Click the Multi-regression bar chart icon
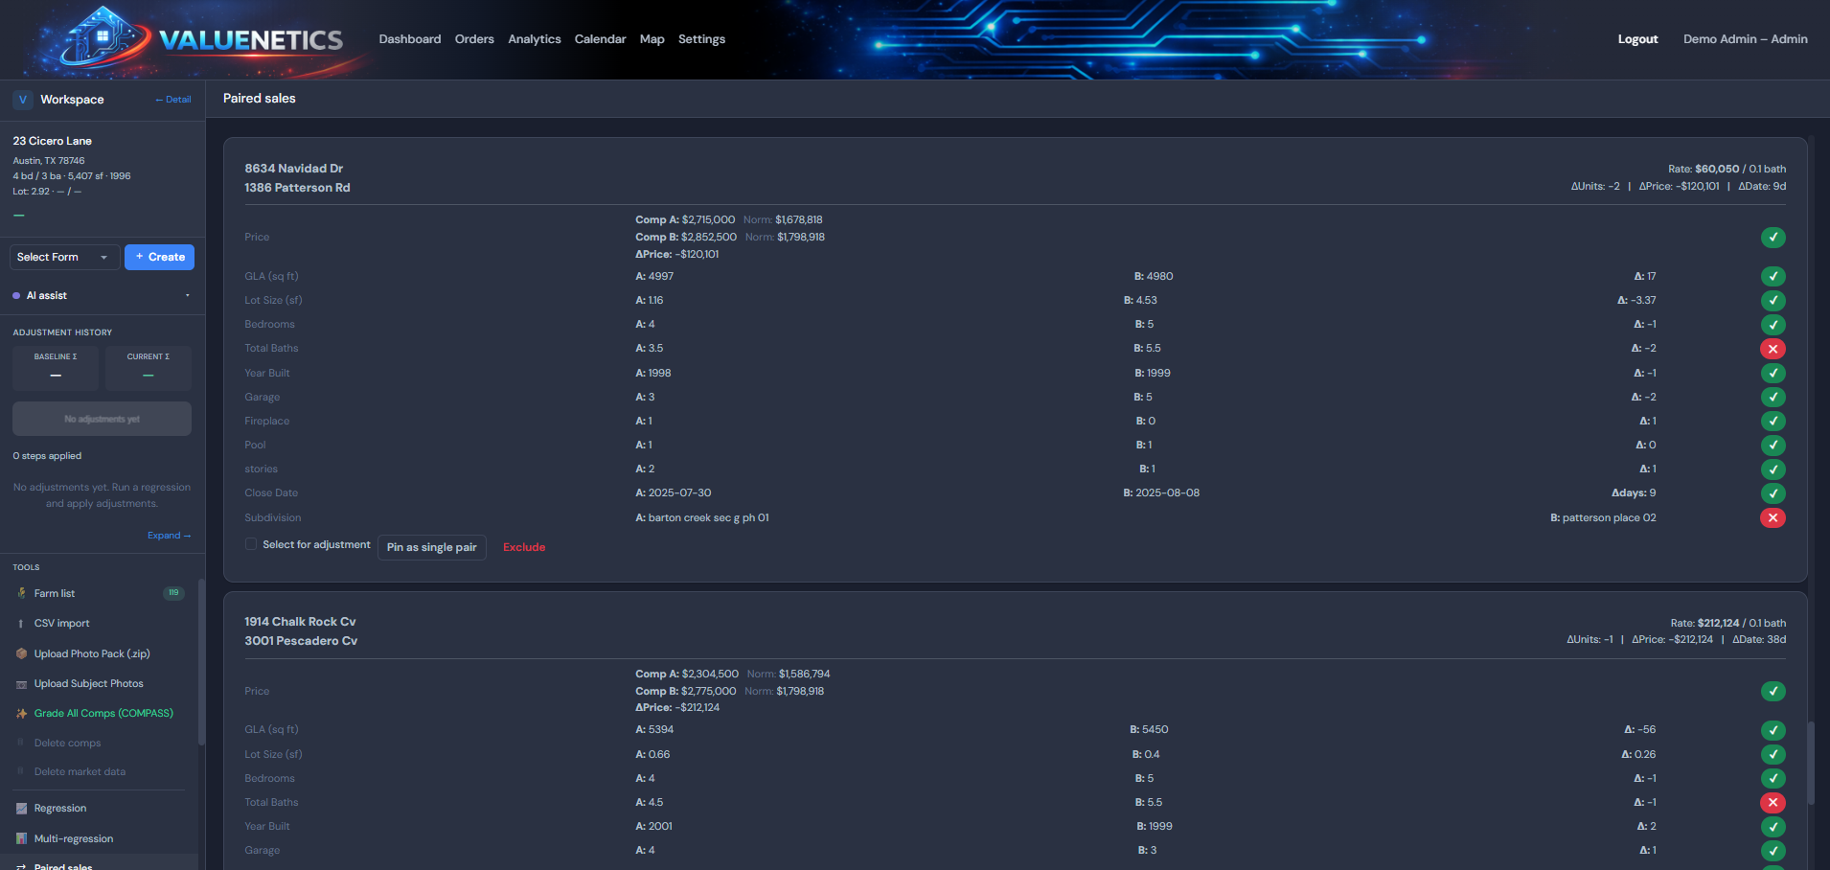This screenshot has width=1830, height=870. [21, 839]
